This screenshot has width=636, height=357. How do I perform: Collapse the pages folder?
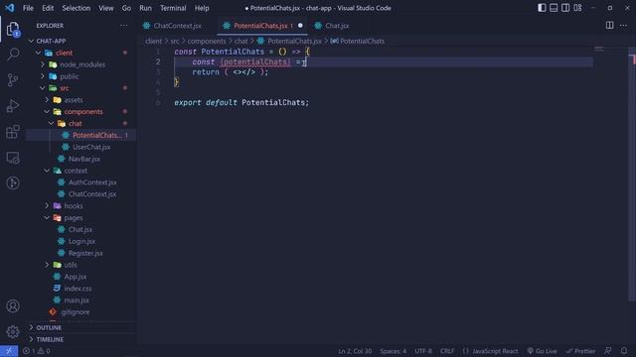(47, 217)
